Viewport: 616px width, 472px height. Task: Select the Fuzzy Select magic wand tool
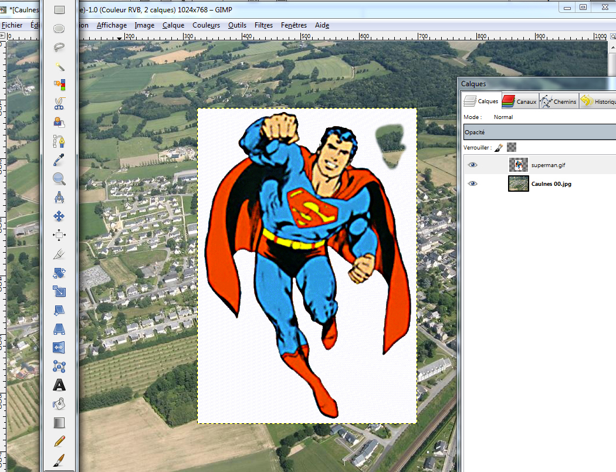pos(59,66)
